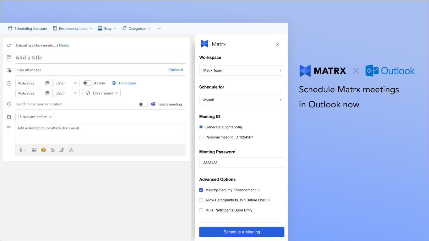429x241 pixels.
Task: Click the clock icon beside dates
Action: (9, 83)
